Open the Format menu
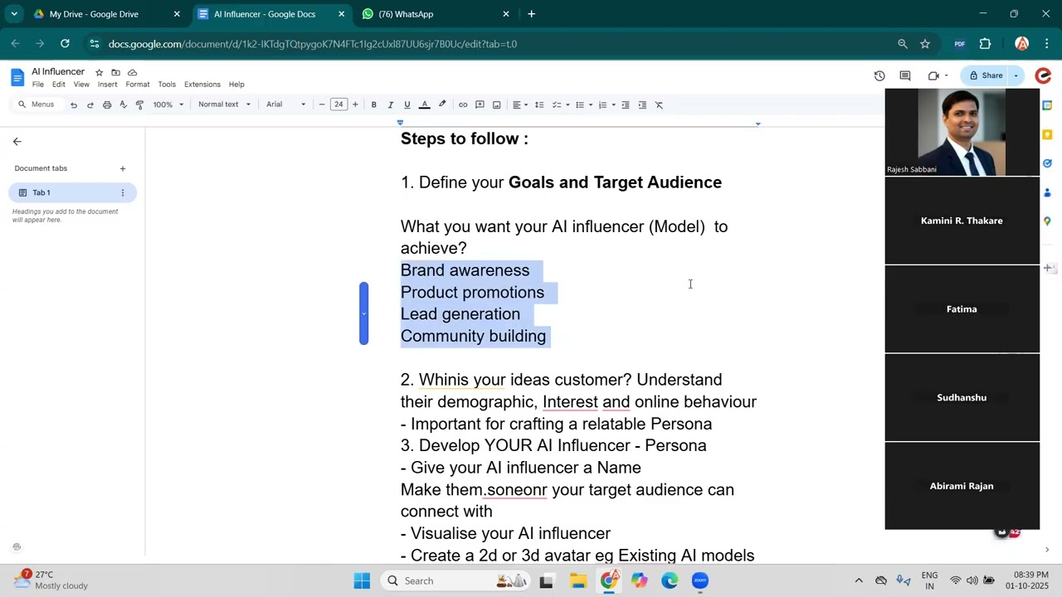The width and height of the screenshot is (1062, 597). (x=138, y=85)
